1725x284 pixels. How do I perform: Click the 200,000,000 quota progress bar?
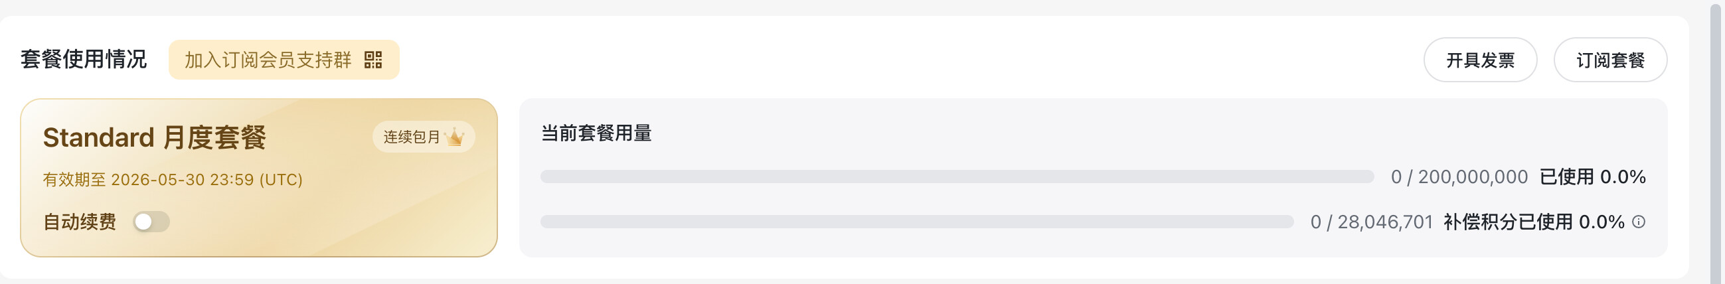(x=957, y=177)
